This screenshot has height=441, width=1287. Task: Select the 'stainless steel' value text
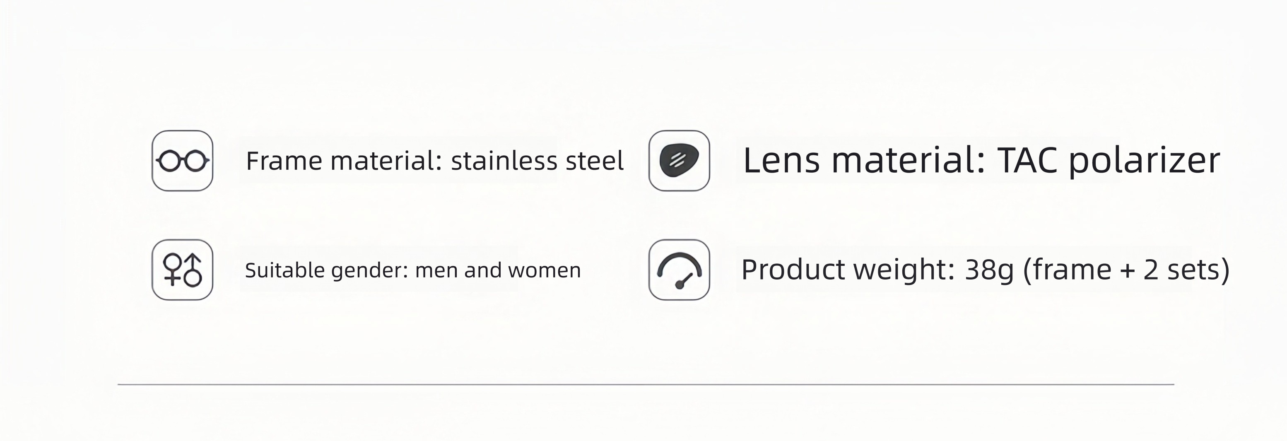[537, 161]
